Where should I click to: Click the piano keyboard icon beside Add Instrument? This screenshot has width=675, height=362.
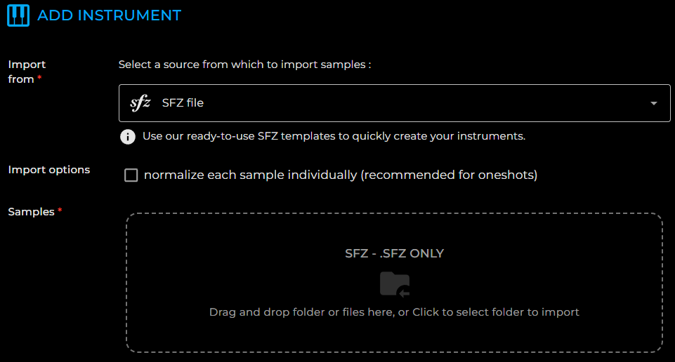(x=18, y=15)
